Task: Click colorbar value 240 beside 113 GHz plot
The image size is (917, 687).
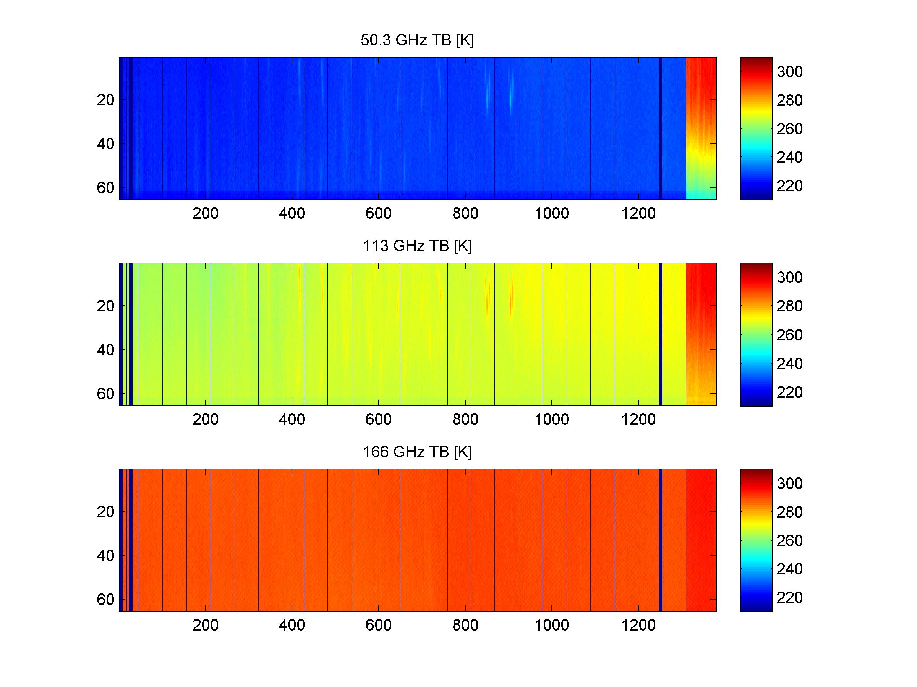Action: (790, 364)
